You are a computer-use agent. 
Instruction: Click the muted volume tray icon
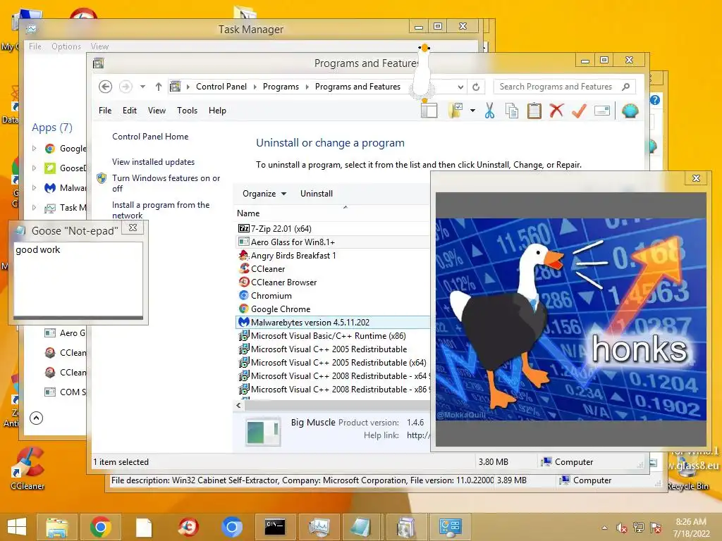pos(621,528)
